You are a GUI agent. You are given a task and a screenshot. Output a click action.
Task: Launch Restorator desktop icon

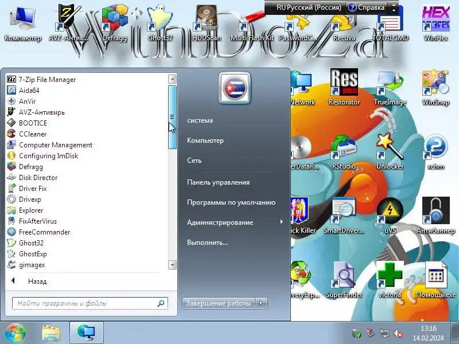coord(344,87)
